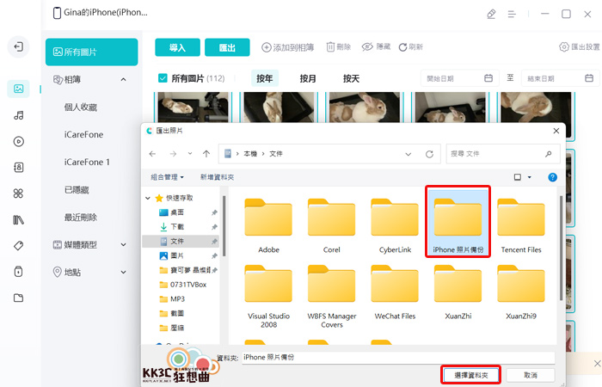Click the 結束日期 end date field
Viewport: 602px width, 387px height.
[x=560, y=78]
